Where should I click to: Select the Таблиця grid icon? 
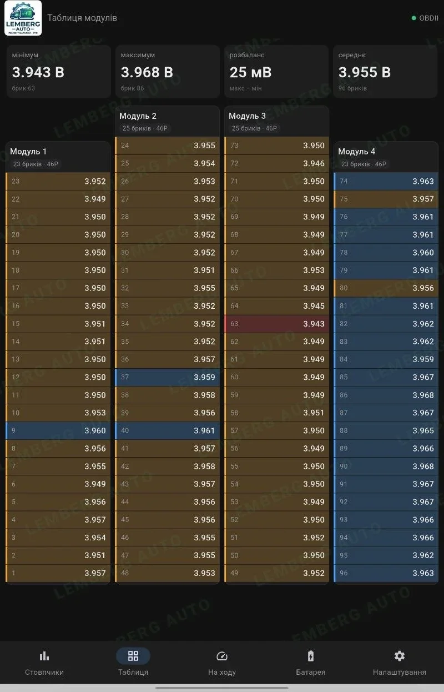[133, 656]
